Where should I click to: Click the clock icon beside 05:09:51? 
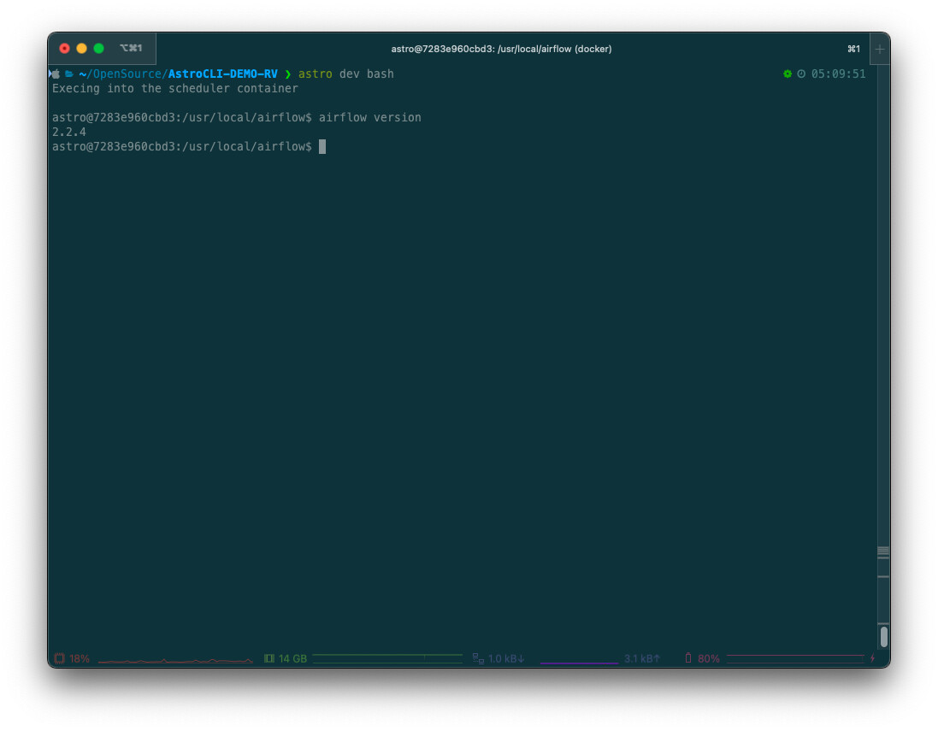pos(801,74)
